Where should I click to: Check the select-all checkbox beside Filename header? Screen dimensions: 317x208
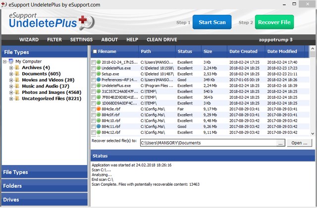pos(95,51)
